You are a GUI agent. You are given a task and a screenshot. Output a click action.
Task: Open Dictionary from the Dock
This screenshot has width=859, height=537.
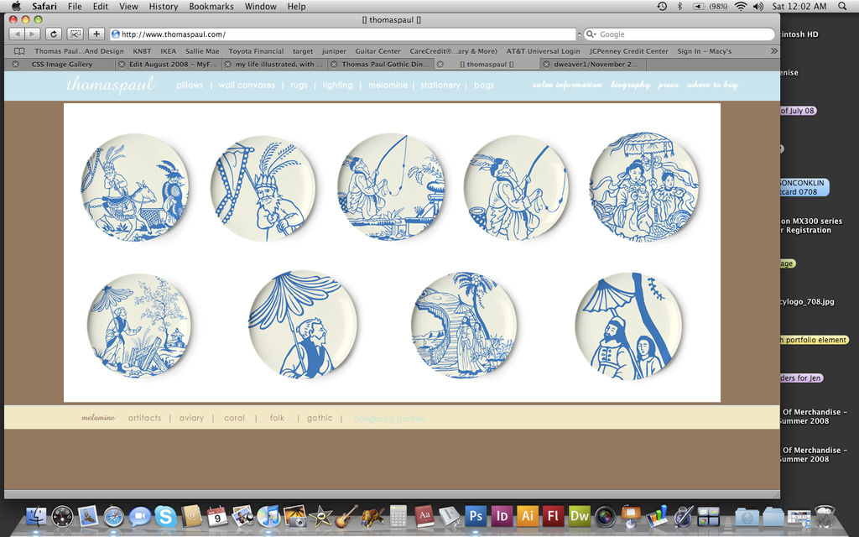424,517
